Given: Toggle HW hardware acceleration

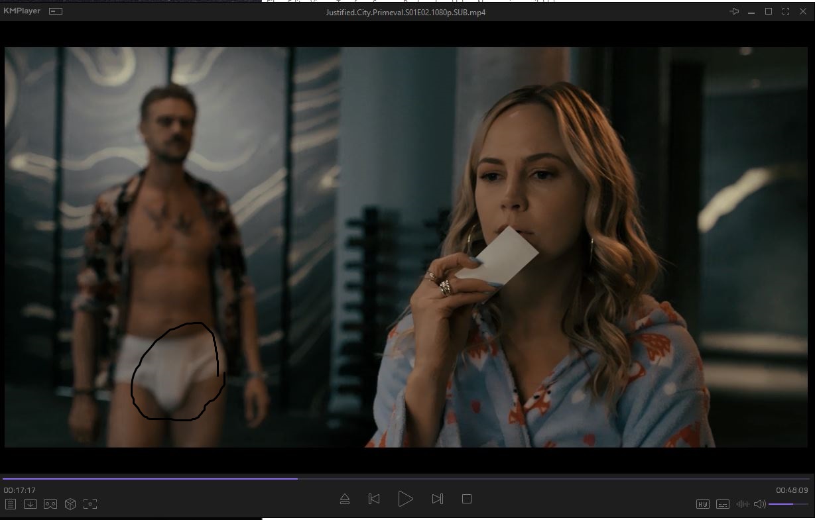Looking at the screenshot, I should click(703, 504).
